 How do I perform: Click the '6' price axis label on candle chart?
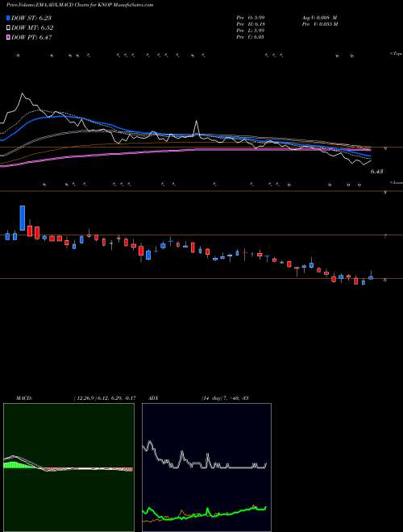(384, 281)
